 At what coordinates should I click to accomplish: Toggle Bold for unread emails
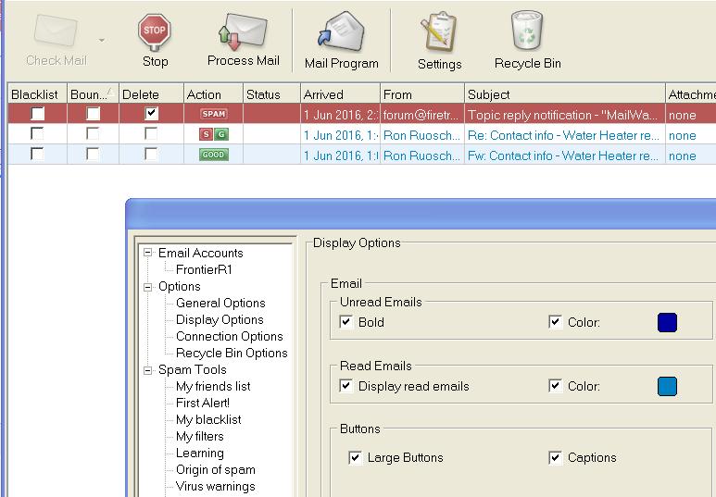[346, 322]
